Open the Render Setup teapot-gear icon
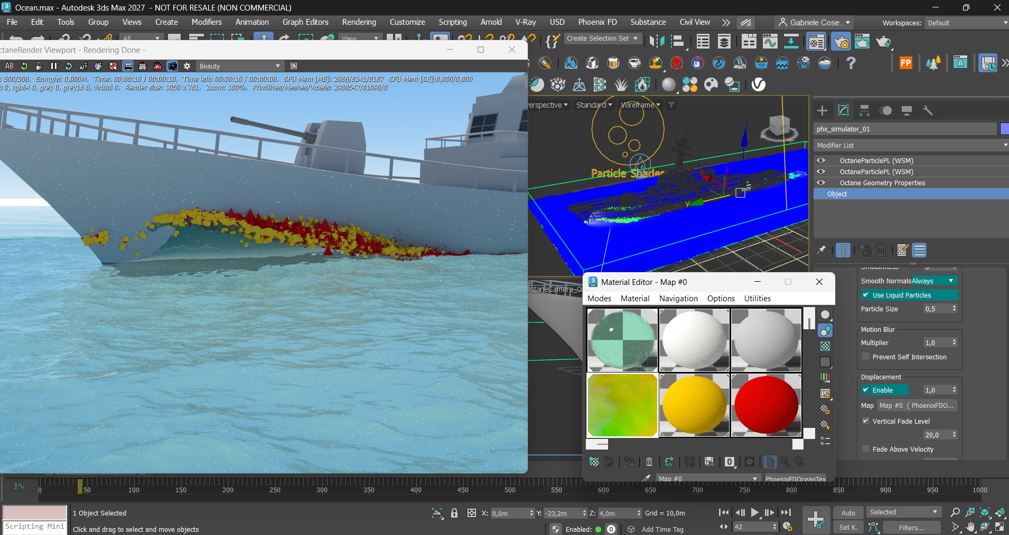 tap(841, 41)
